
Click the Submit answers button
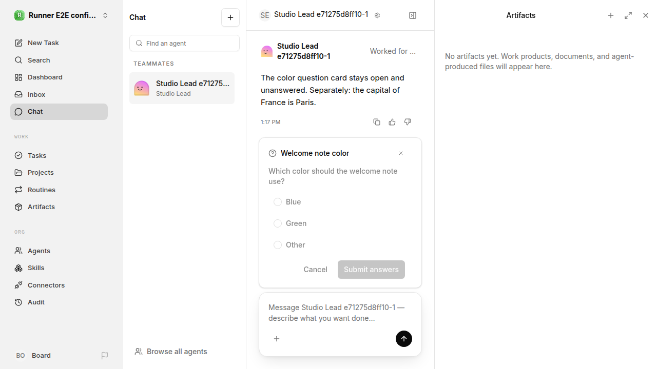pos(371,270)
